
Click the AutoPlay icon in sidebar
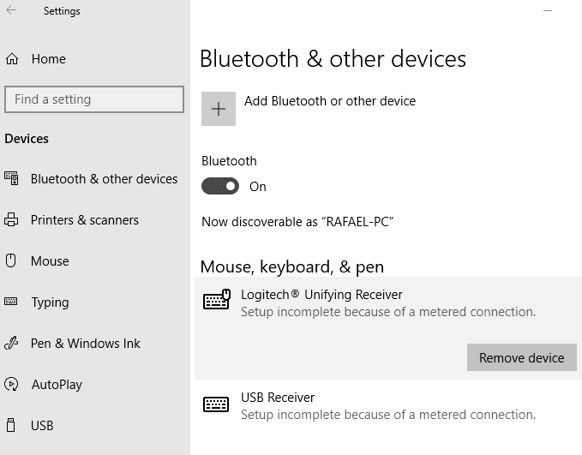tap(11, 385)
